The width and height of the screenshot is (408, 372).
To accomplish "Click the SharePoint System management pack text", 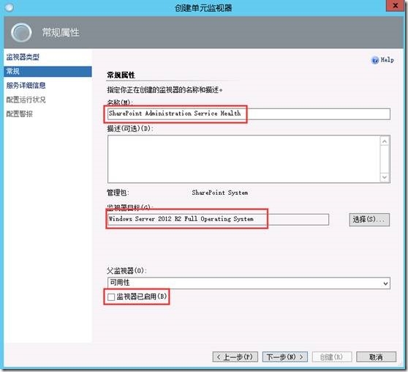I will (x=220, y=193).
